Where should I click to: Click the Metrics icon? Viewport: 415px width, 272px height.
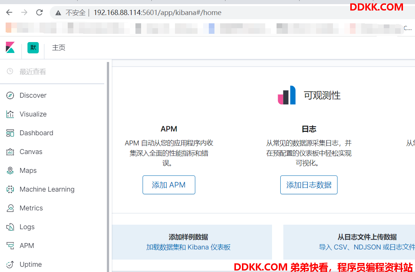10,208
